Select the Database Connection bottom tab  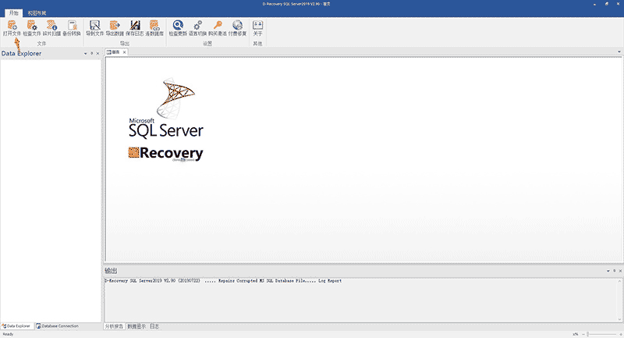pyautogui.click(x=58, y=326)
